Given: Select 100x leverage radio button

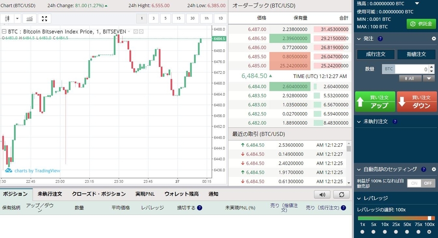Looking at the screenshot, I should (x=429, y=232).
